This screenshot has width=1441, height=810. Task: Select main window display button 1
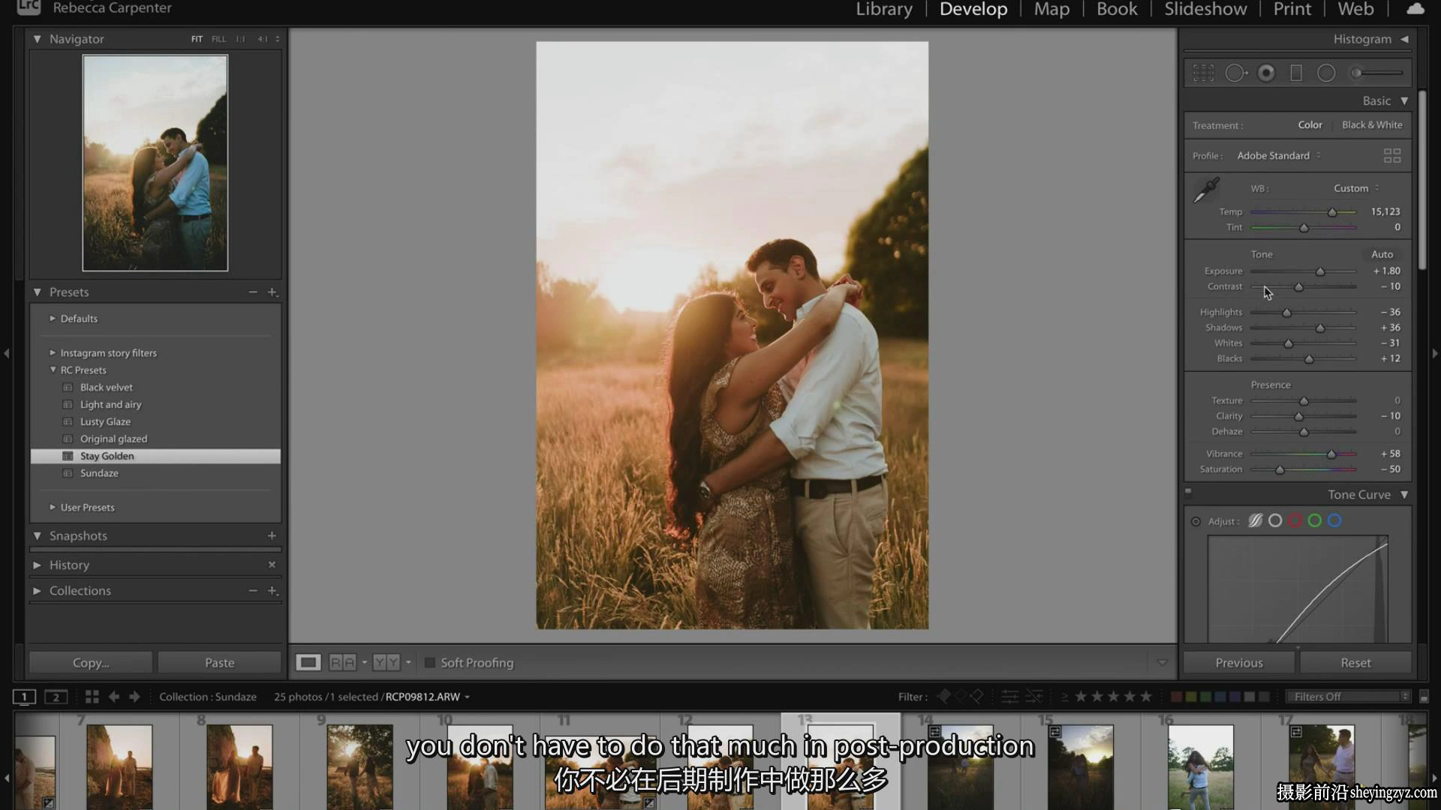(24, 697)
